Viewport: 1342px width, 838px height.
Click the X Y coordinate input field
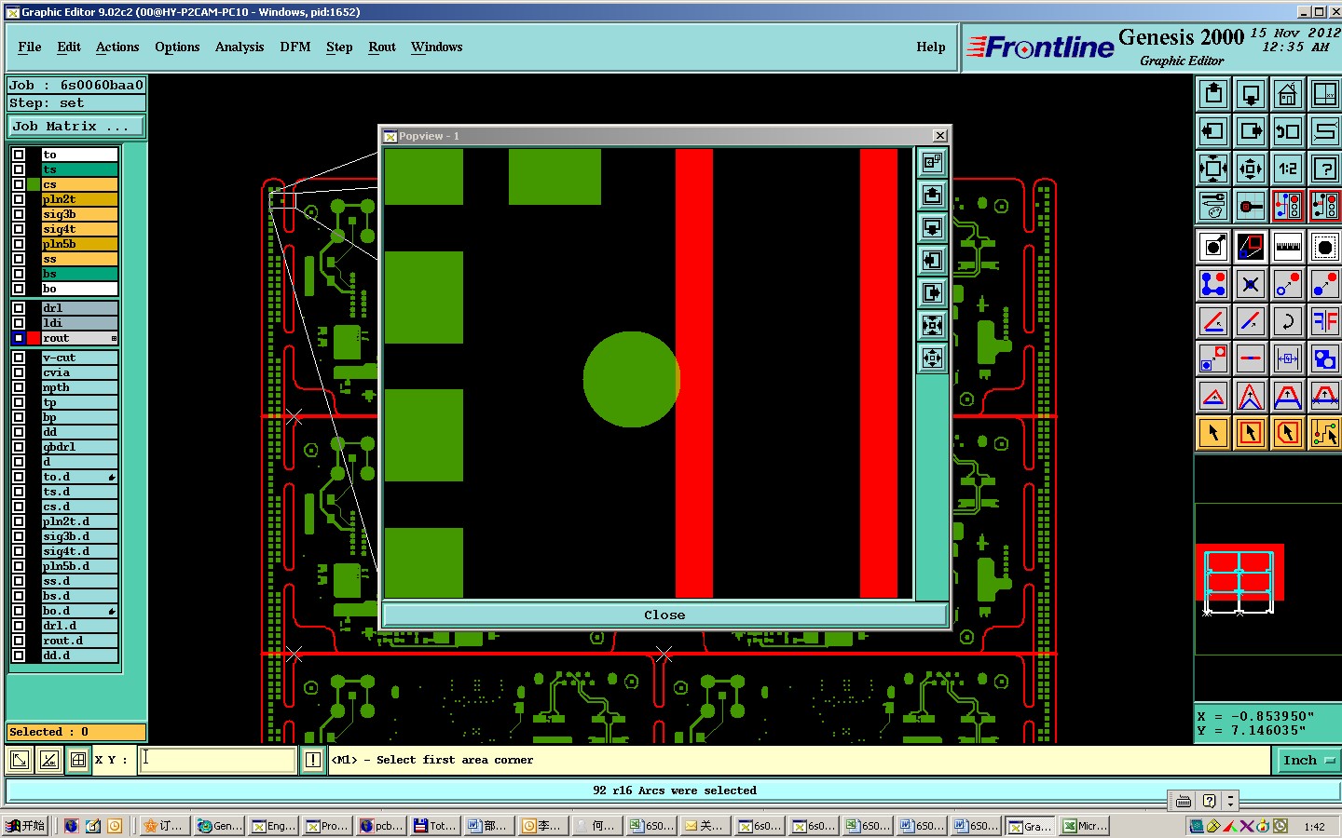[218, 761]
